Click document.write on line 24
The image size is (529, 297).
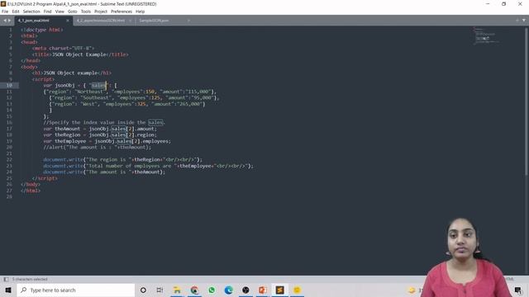63,172
